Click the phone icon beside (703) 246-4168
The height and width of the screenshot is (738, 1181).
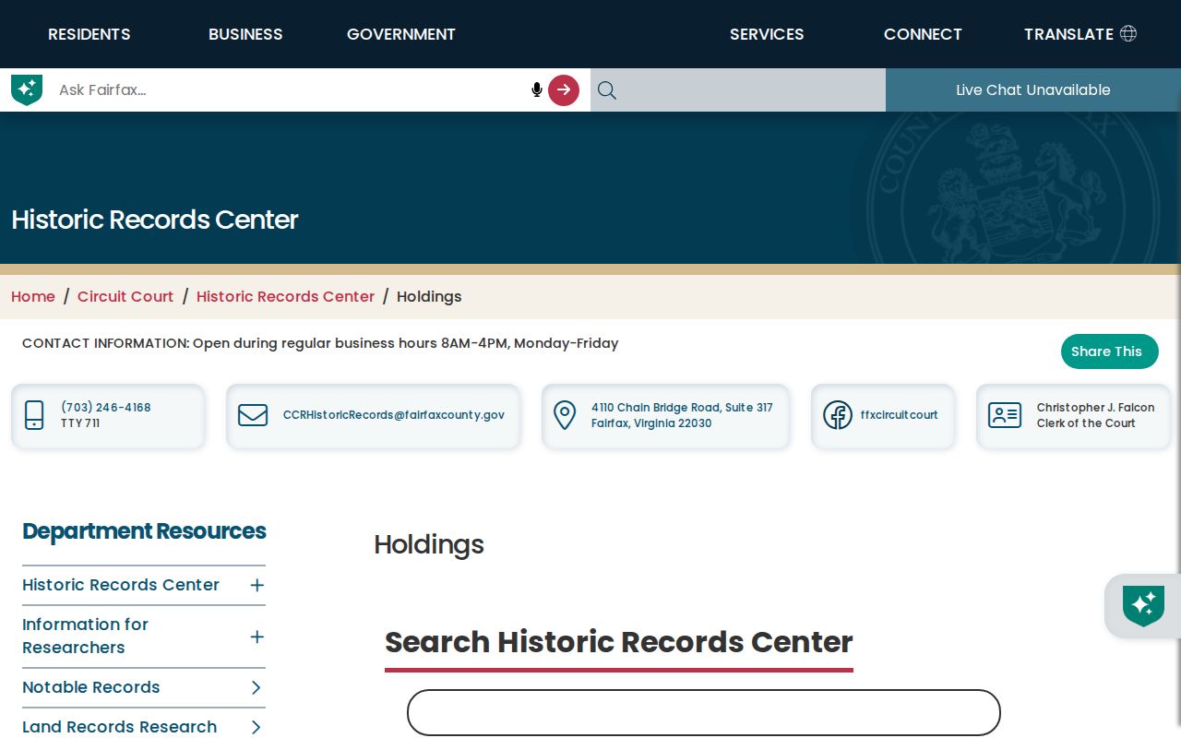tap(34, 415)
